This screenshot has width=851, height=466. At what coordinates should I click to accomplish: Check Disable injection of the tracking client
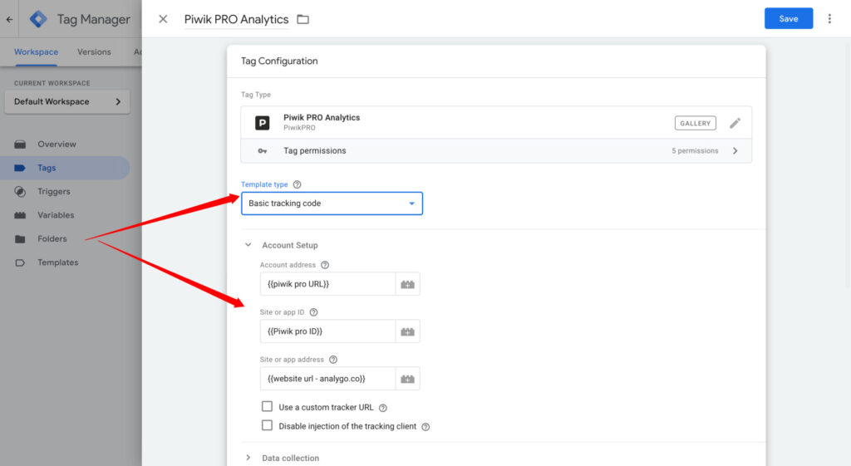(267, 425)
